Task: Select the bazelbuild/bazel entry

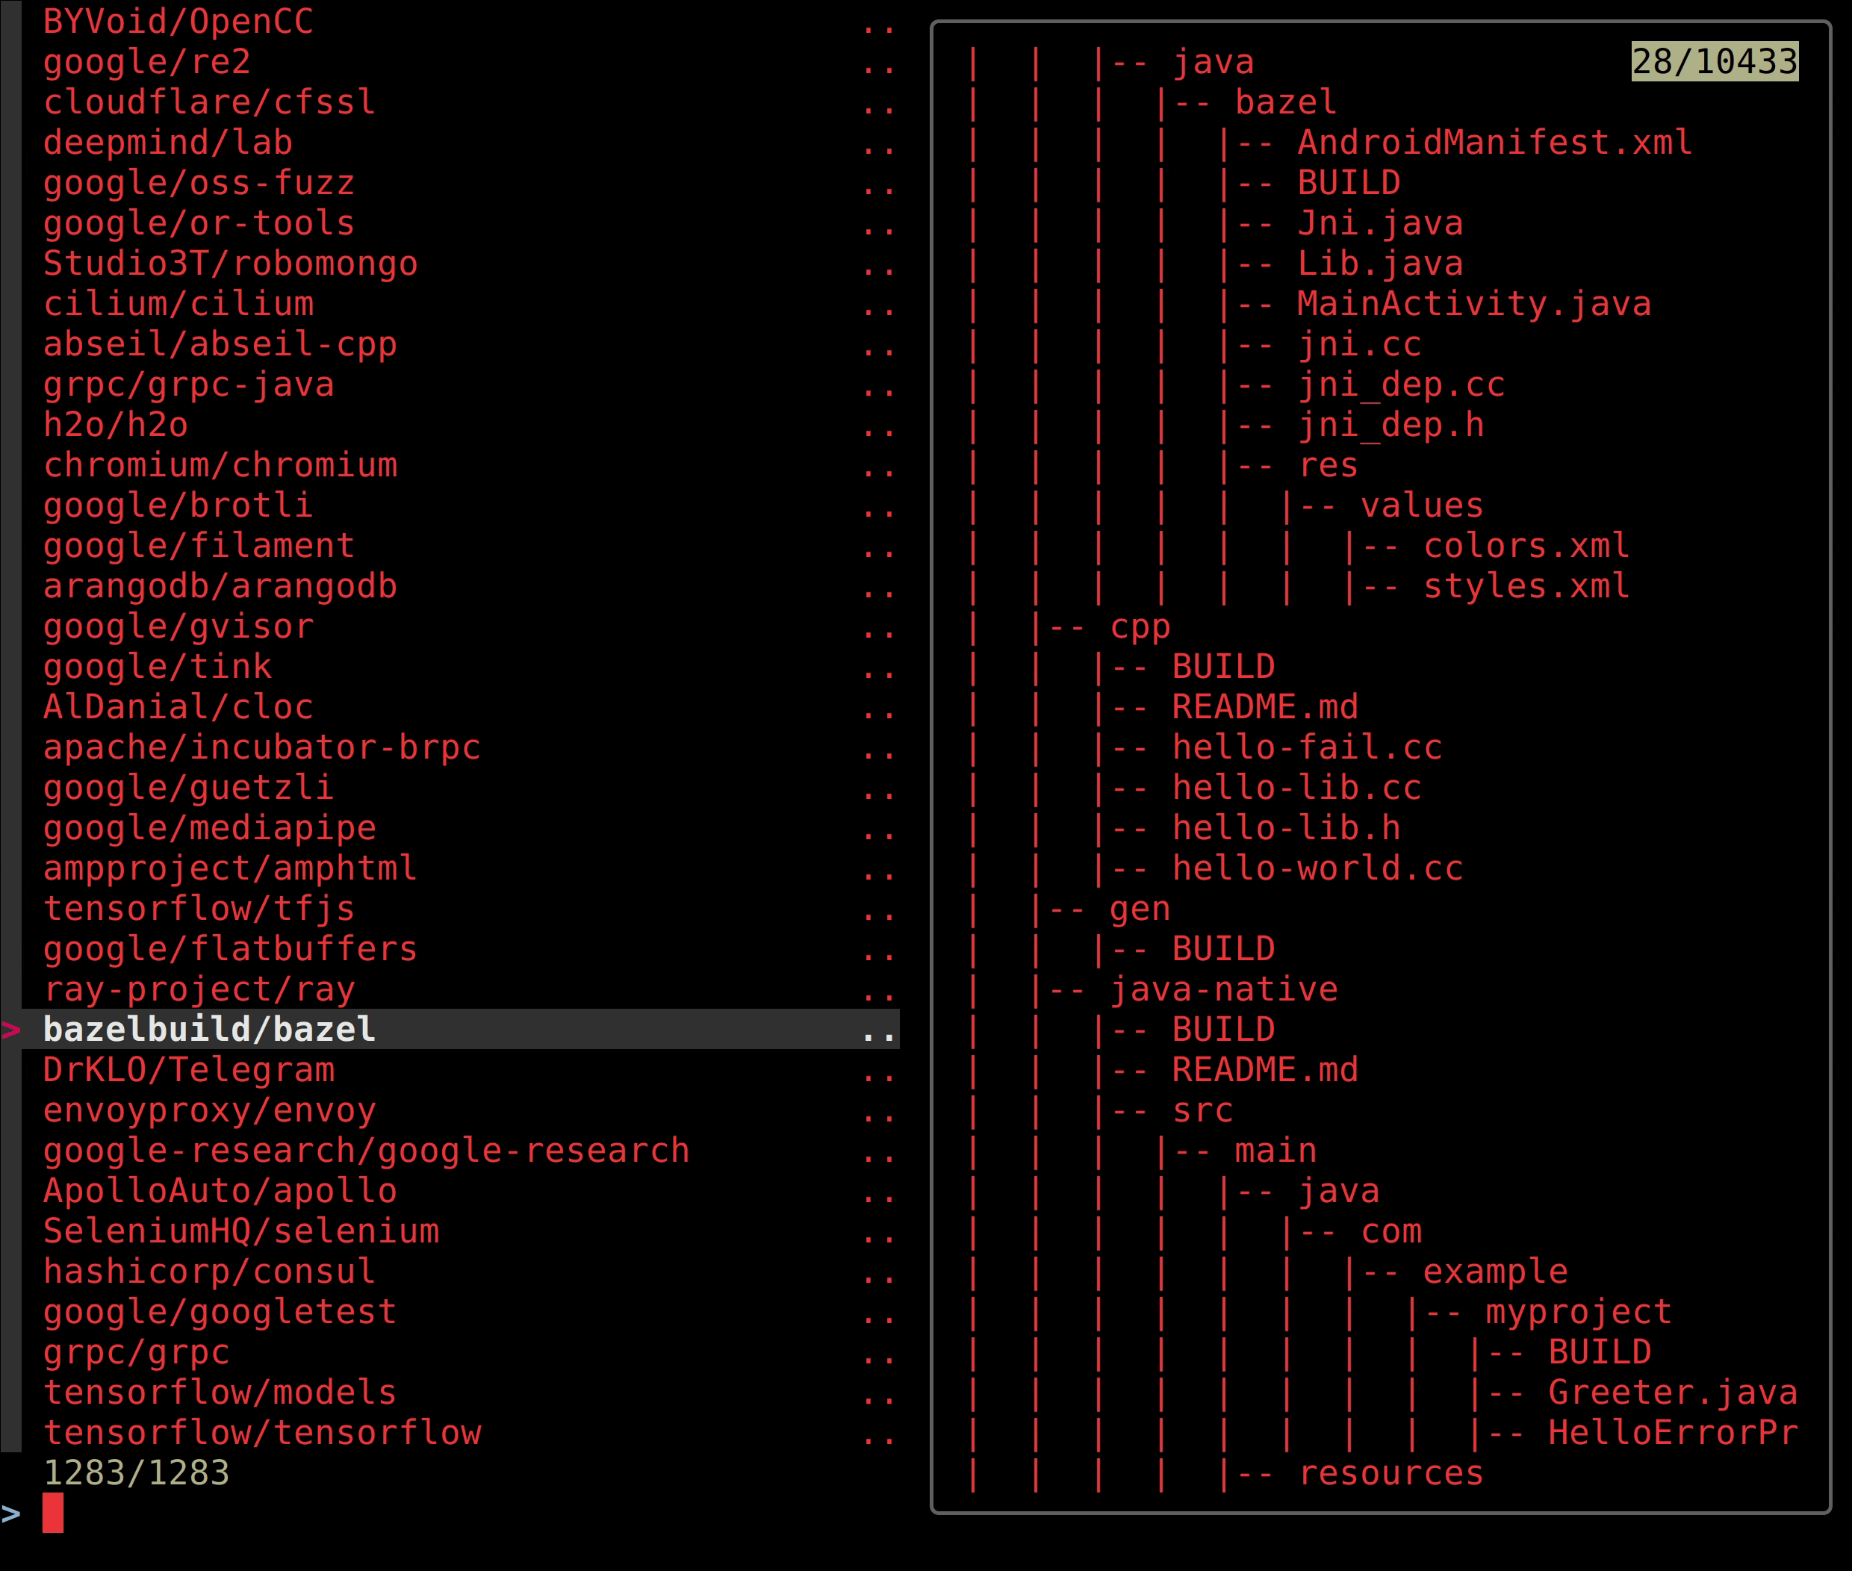Action: pyautogui.click(x=208, y=1030)
